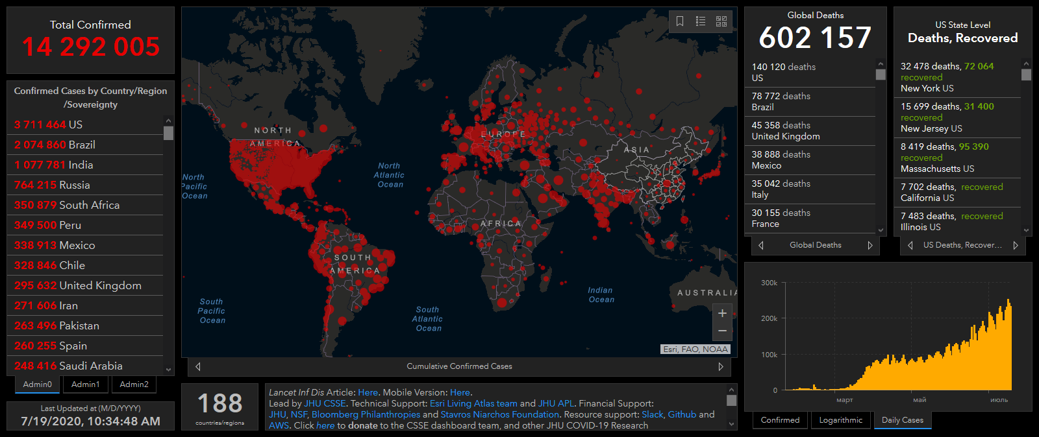The image size is (1039, 437).
Task: Go to next Global Deaths panel page
Action: coord(870,245)
